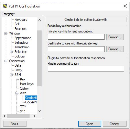Click the vertical scrollbar thumb in tree
This screenshot has height=129, width=130.
[39, 58]
